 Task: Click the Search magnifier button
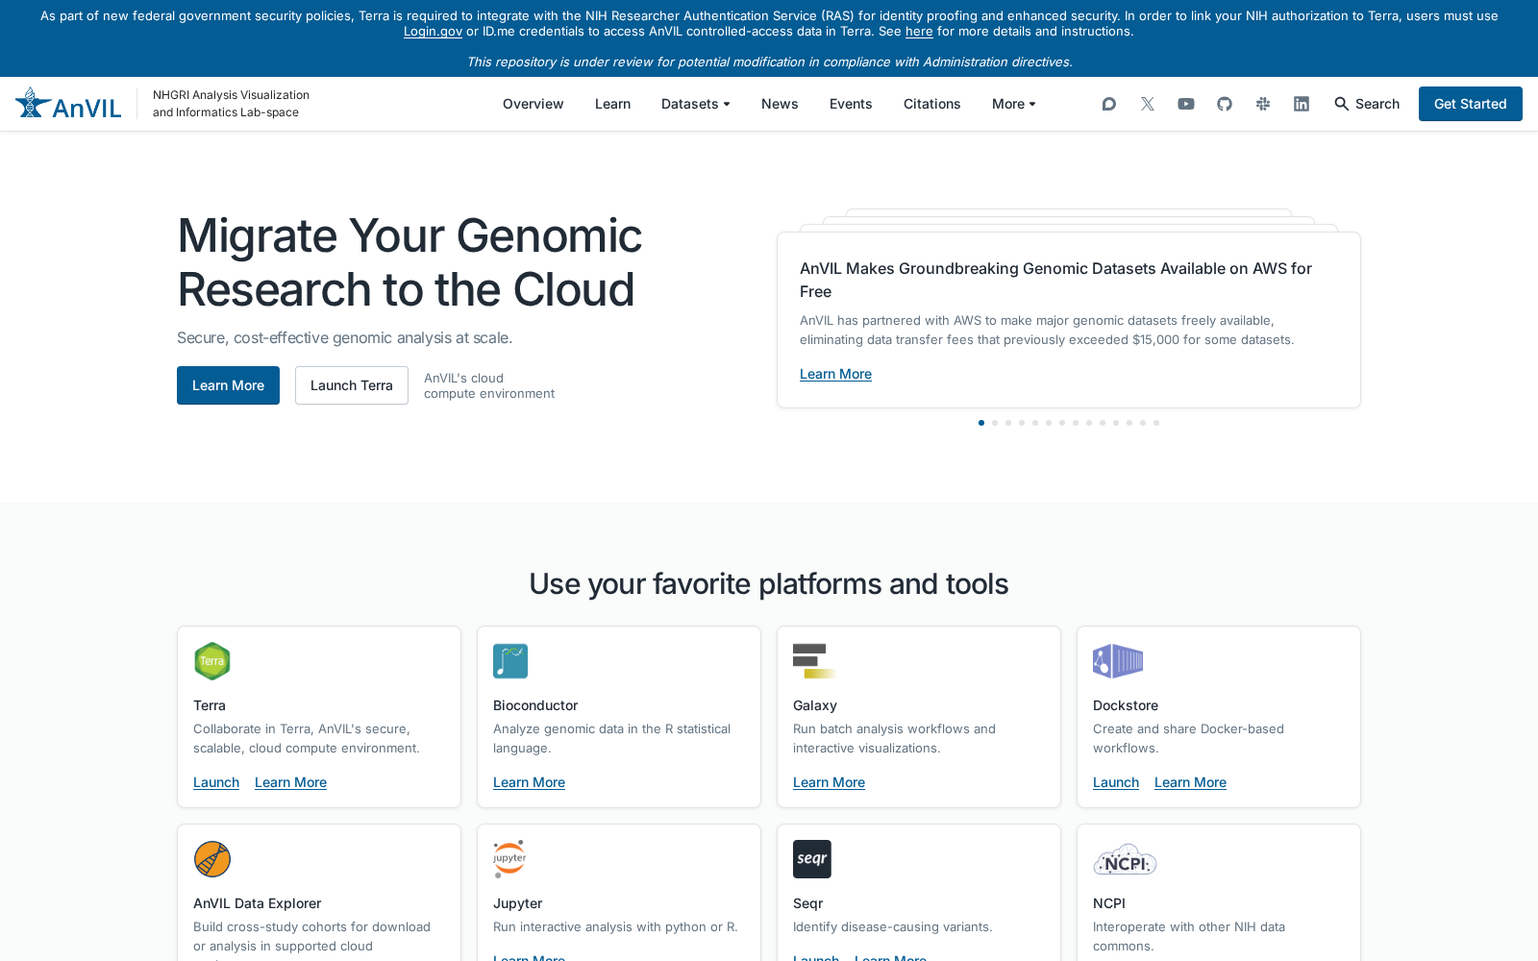tap(1367, 104)
